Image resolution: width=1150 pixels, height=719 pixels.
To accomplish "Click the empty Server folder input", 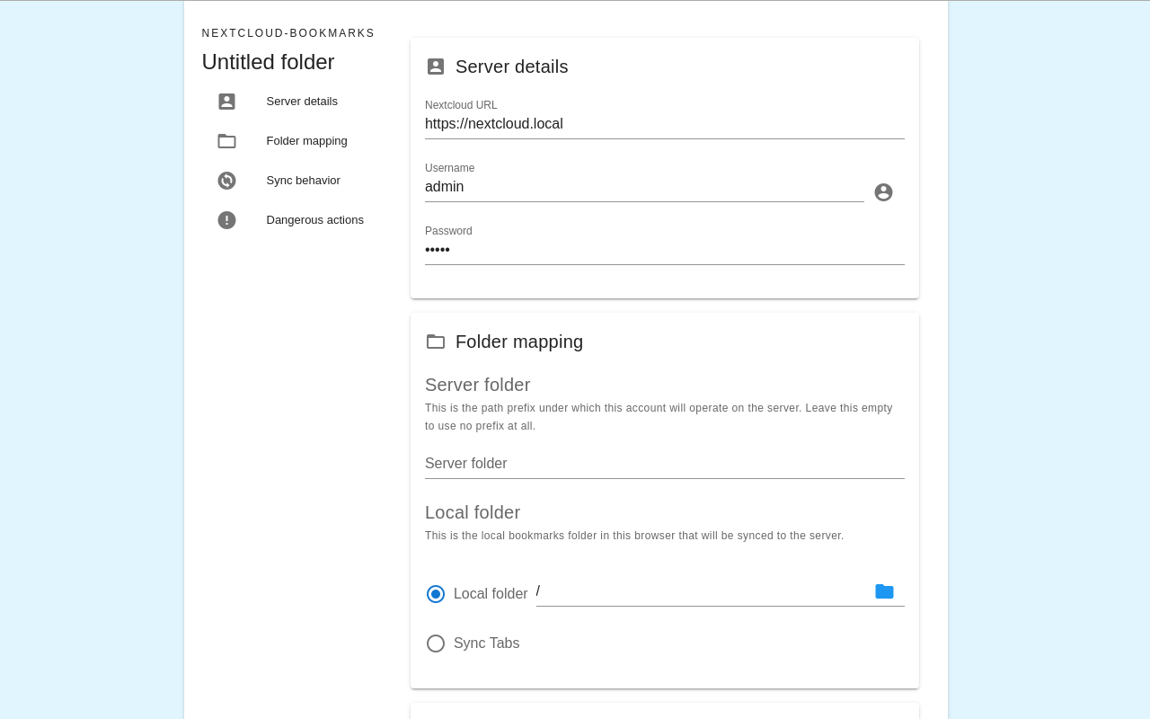I will point(664,464).
